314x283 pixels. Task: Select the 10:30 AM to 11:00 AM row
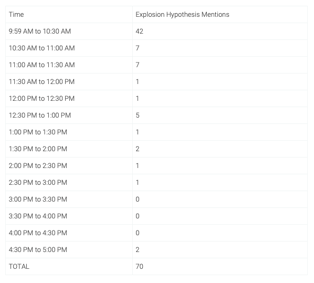point(156,48)
